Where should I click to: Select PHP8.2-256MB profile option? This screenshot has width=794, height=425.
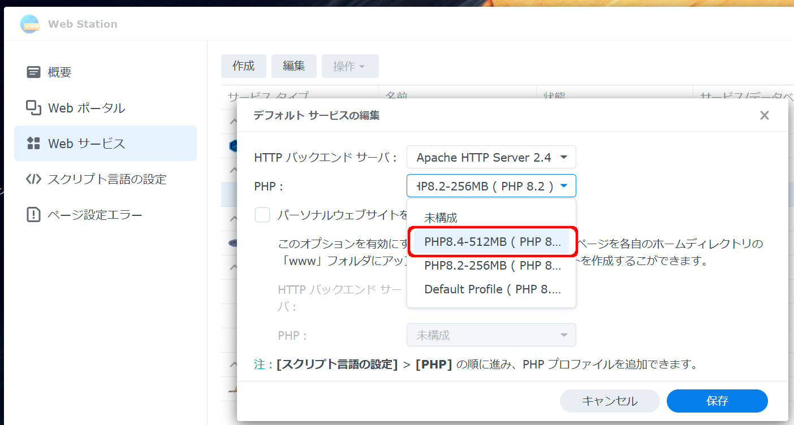[491, 265]
